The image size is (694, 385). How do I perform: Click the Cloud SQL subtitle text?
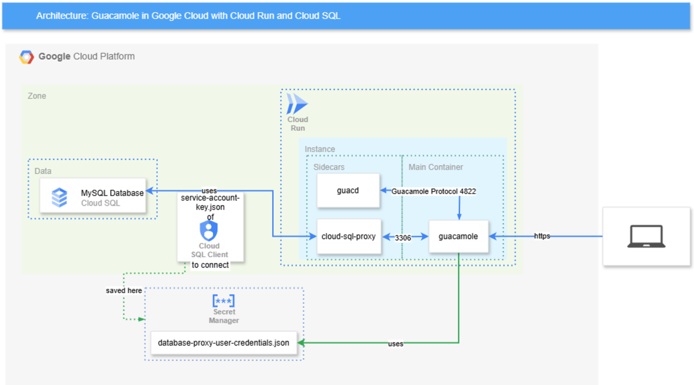100,203
